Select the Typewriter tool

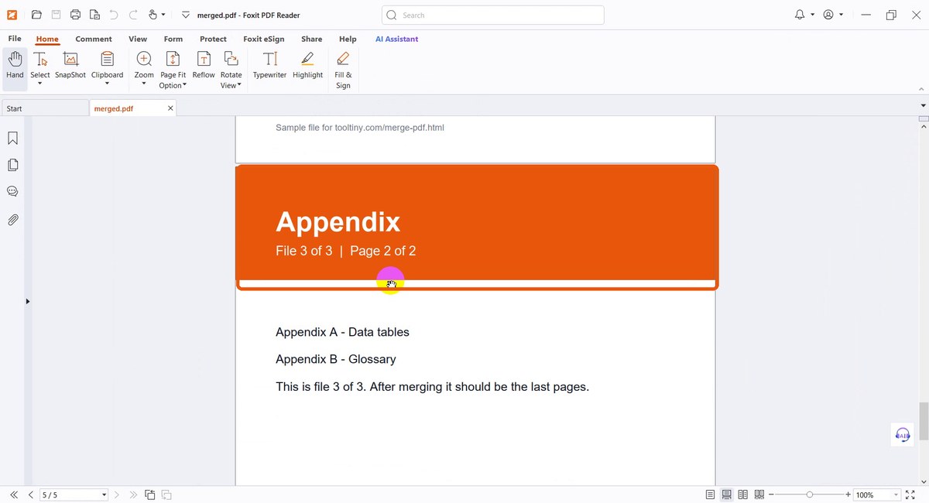point(269,65)
